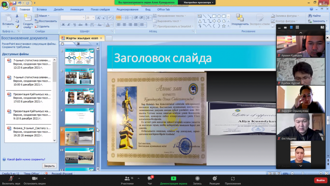The image size is (330, 186).
Task: Toggle center text alignment
Action: click(x=124, y=25)
